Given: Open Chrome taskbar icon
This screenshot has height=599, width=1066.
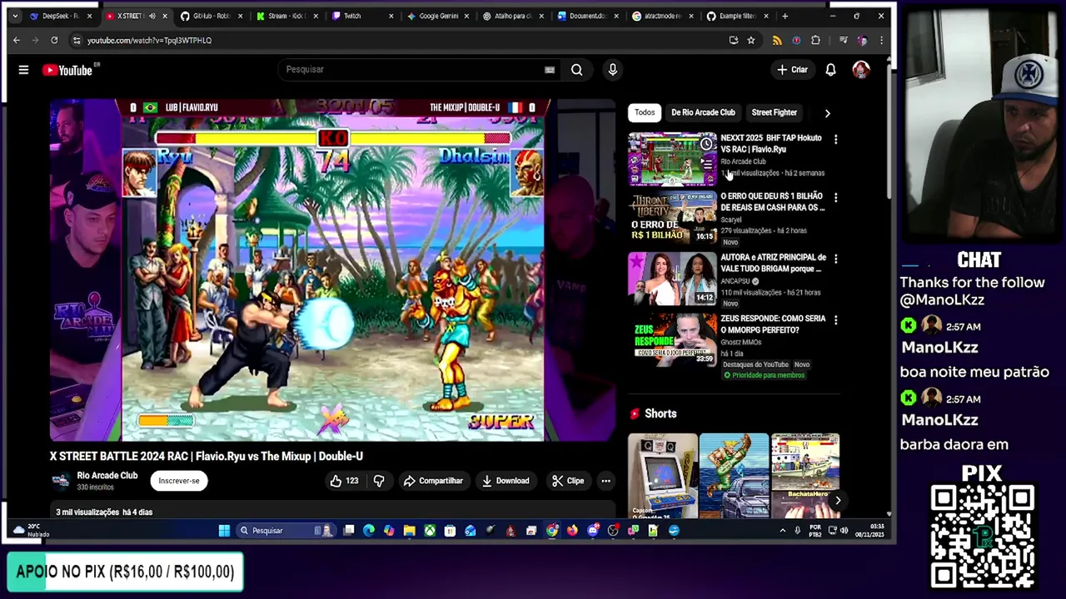Looking at the screenshot, I should pos(552,531).
